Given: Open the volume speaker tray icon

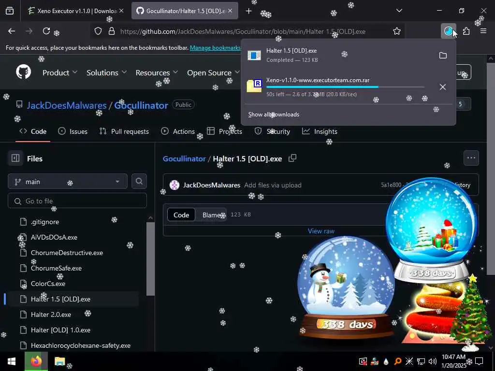Looking at the screenshot, I should 433,361.
